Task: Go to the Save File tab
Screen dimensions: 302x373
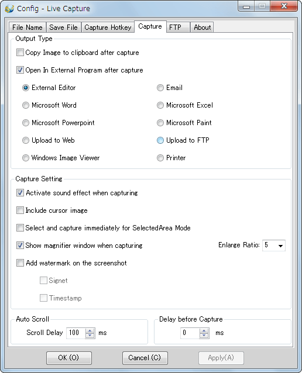Action: 63,27
